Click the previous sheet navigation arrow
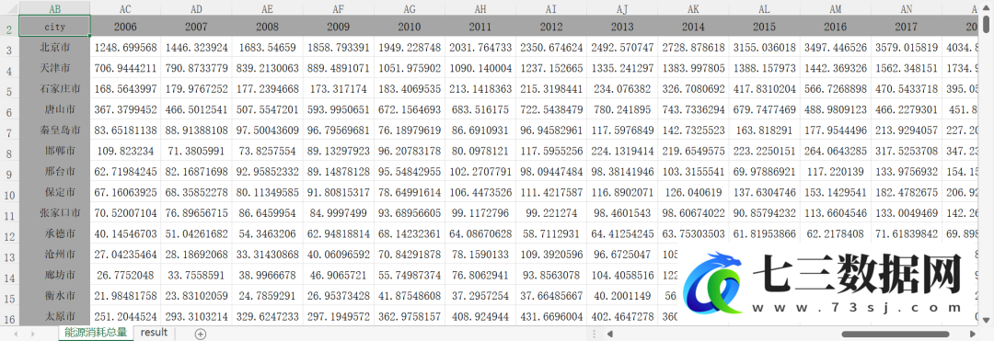This screenshot has height=341, width=994. click(16, 334)
